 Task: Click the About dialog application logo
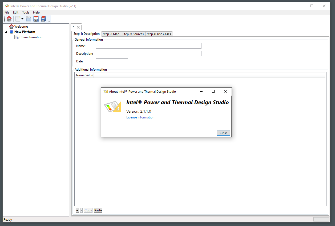(x=112, y=106)
